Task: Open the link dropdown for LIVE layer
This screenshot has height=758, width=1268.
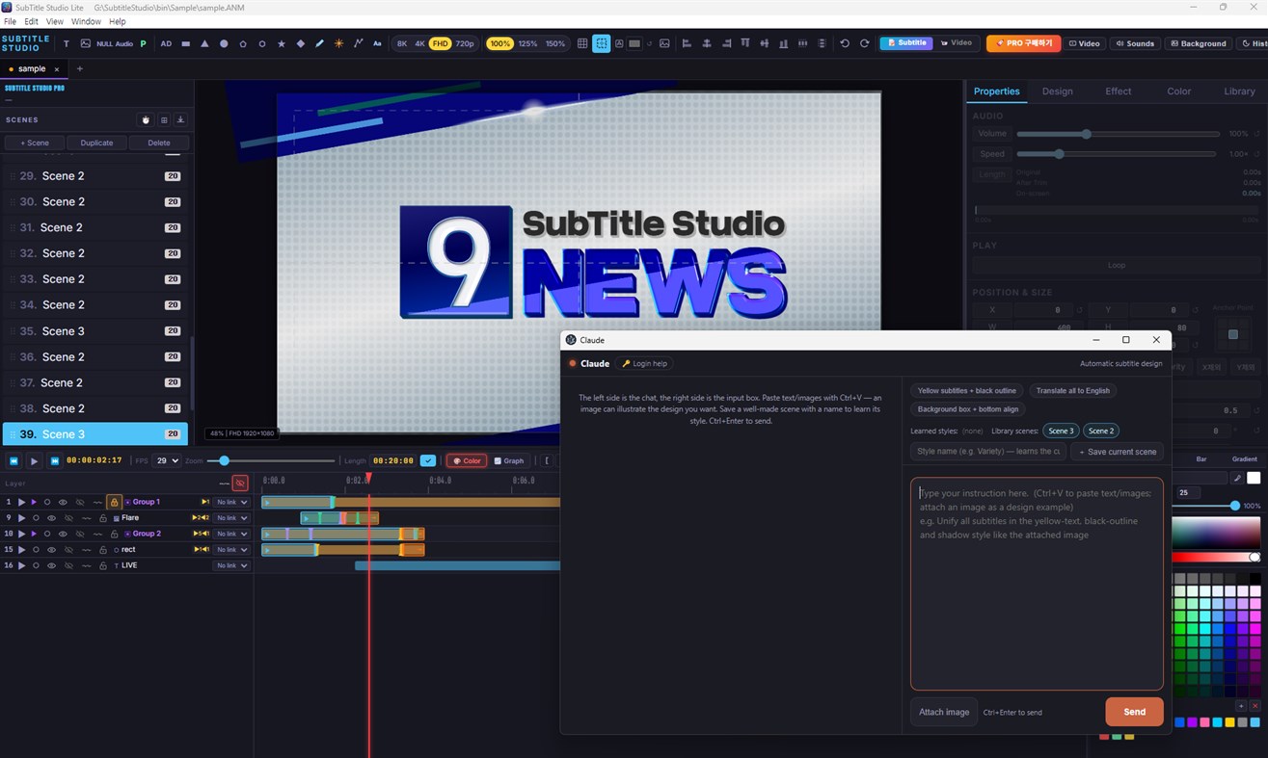Action: point(231,565)
